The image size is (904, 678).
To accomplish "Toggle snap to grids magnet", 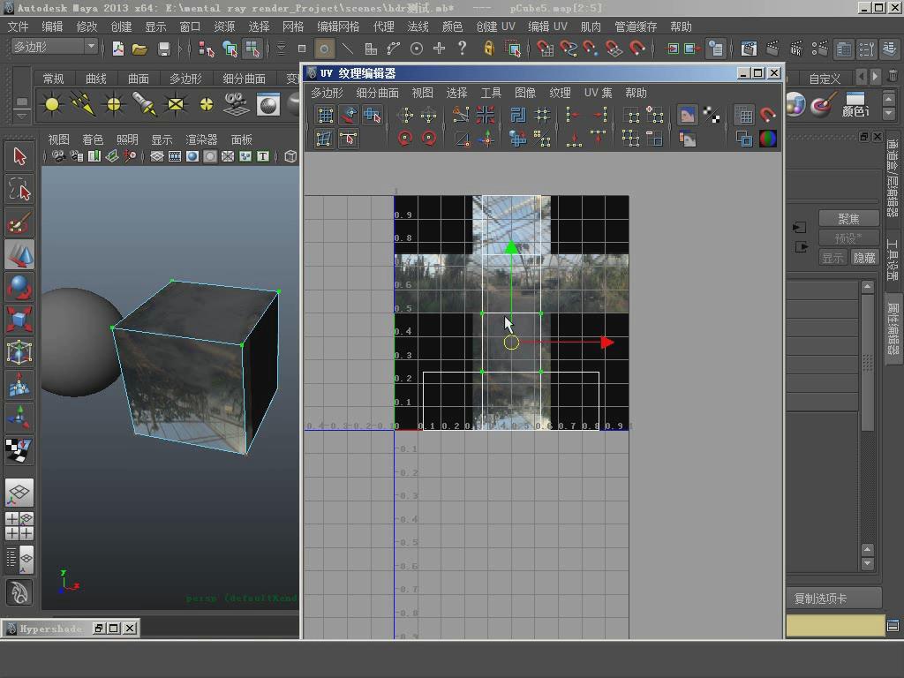I will pyautogui.click(x=545, y=49).
